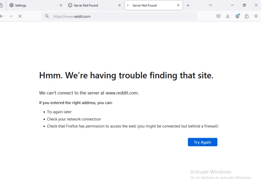Close the active Server Not Found tab
261x179 pixels.
pyautogui.click(x=178, y=5)
